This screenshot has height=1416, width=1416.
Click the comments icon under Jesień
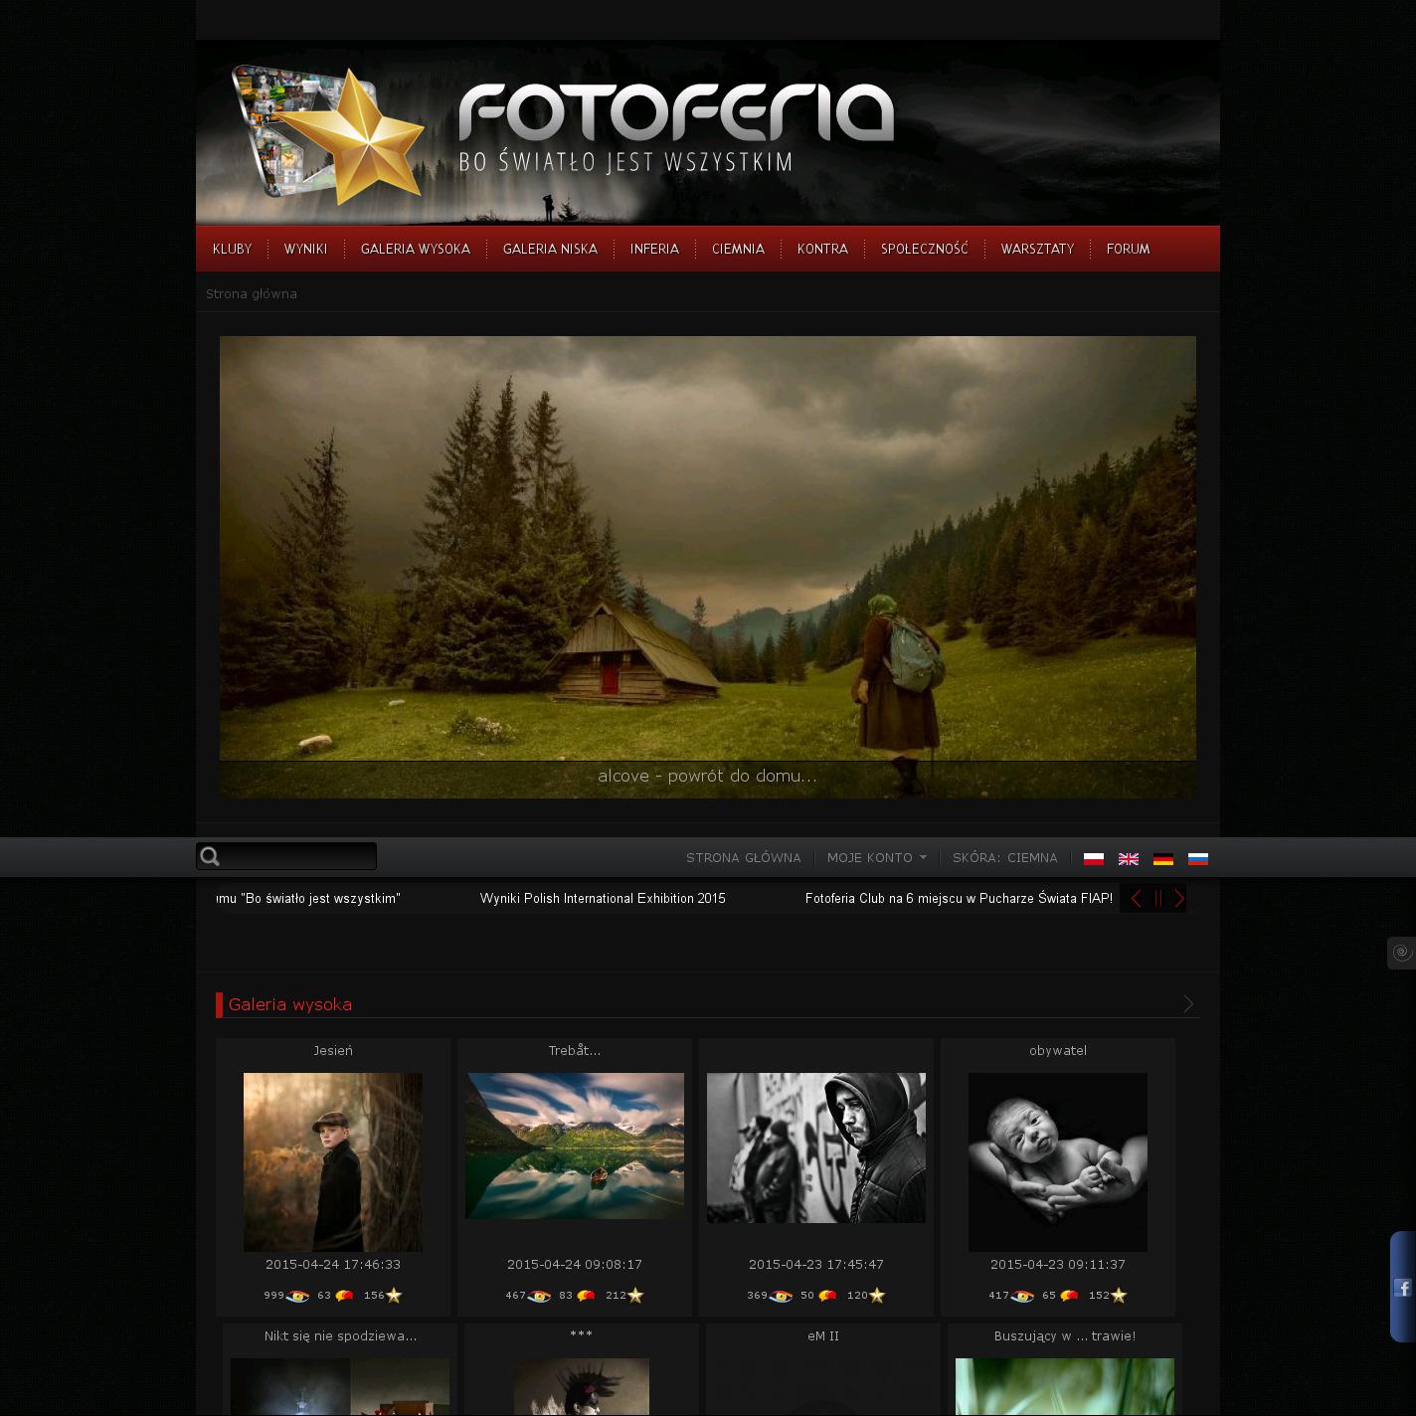tap(344, 1295)
